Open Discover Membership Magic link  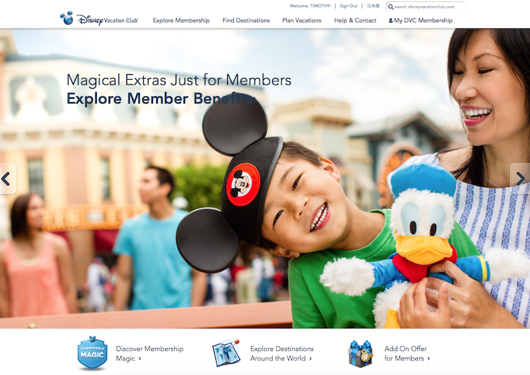150,353
